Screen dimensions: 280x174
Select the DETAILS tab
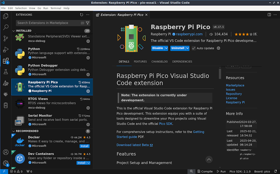click(x=124, y=61)
